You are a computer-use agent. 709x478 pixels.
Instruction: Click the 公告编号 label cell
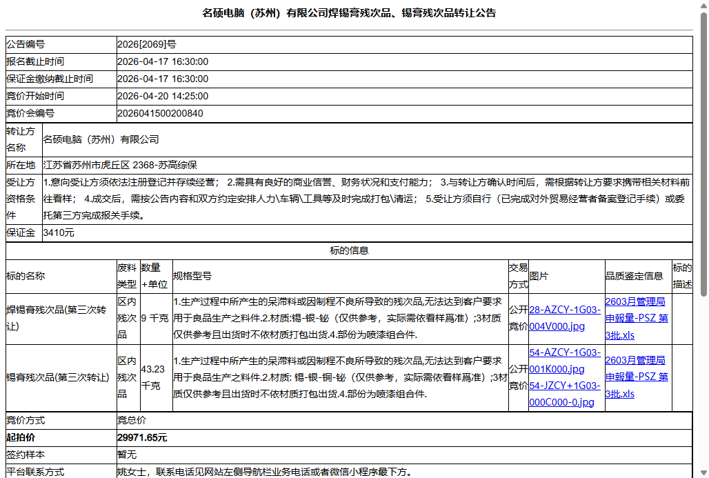coord(61,44)
